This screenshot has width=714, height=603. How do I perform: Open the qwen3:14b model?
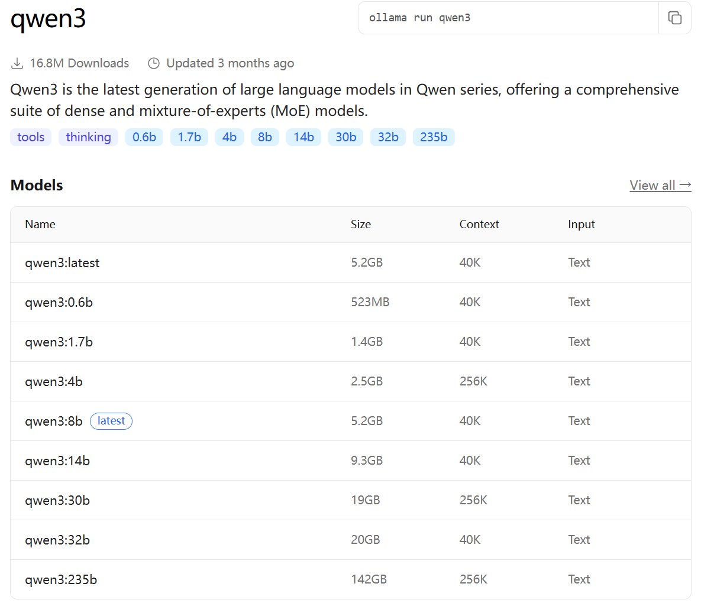pos(57,461)
